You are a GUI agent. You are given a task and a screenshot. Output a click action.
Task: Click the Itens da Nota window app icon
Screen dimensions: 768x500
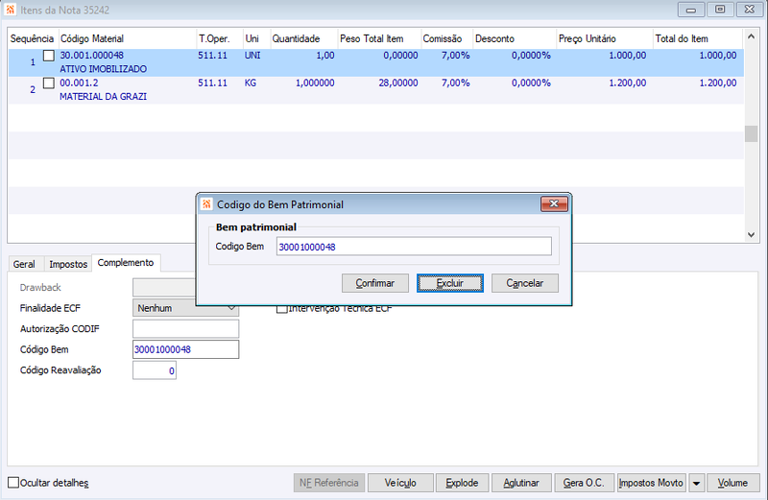pos(11,10)
